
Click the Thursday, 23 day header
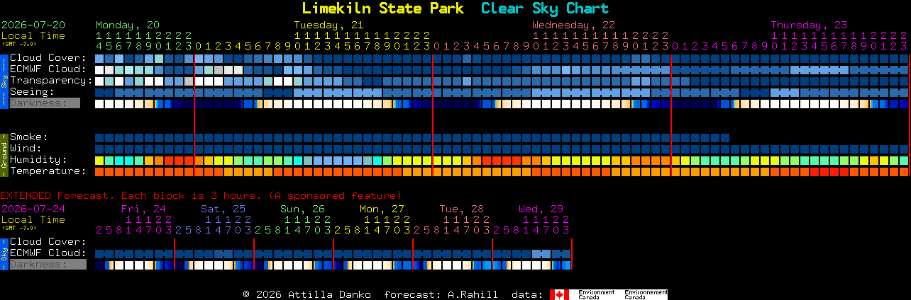(809, 25)
